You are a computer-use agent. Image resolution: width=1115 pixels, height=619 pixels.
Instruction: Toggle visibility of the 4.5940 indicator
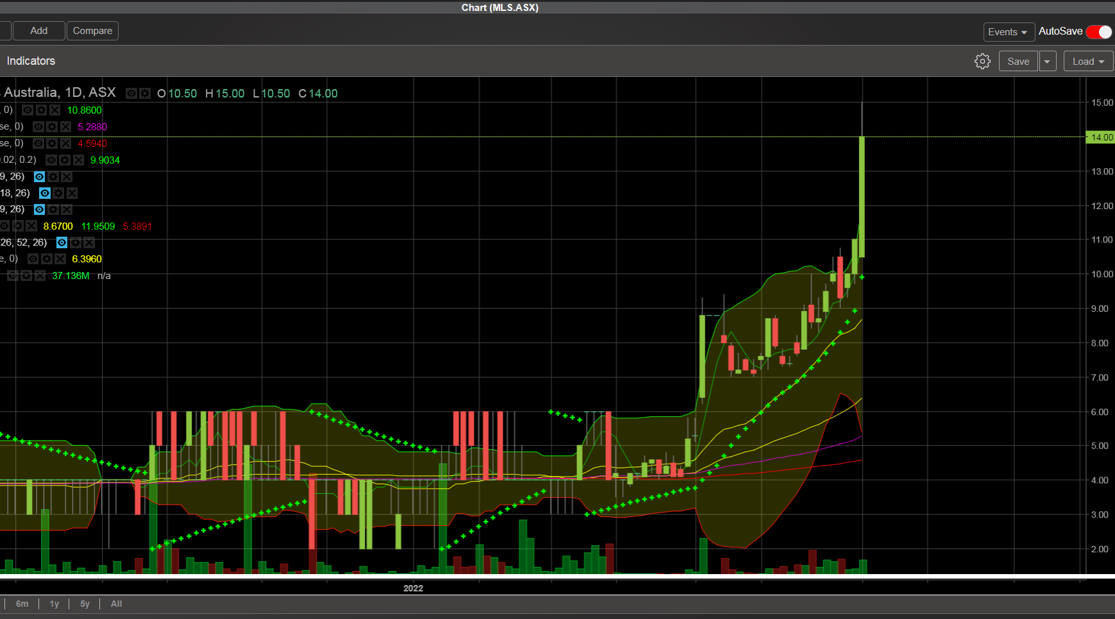pyautogui.click(x=38, y=144)
